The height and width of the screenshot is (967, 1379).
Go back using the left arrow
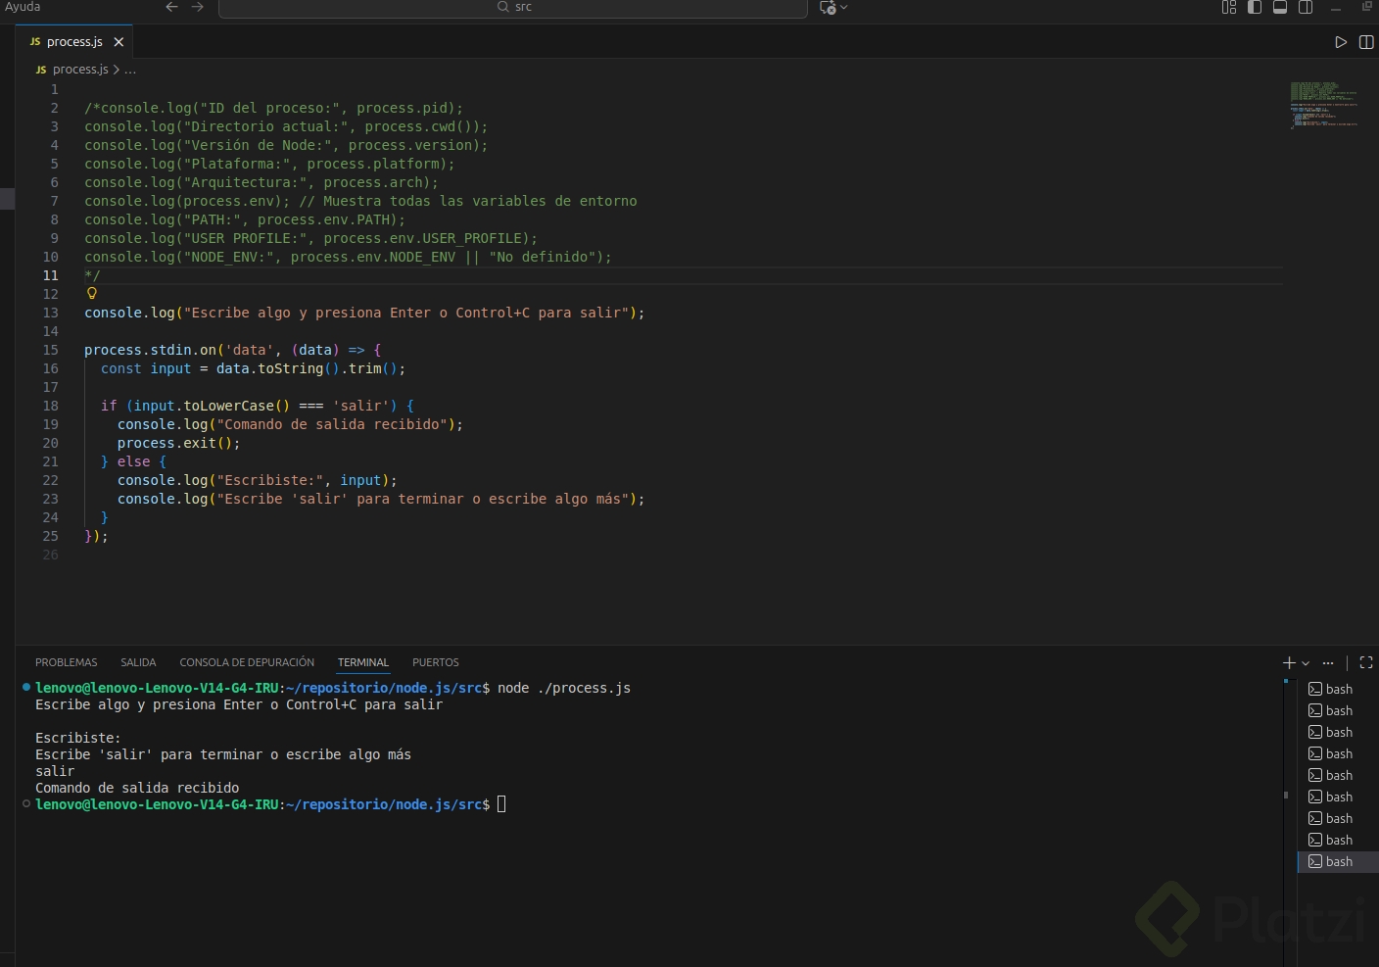click(x=172, y=7)
